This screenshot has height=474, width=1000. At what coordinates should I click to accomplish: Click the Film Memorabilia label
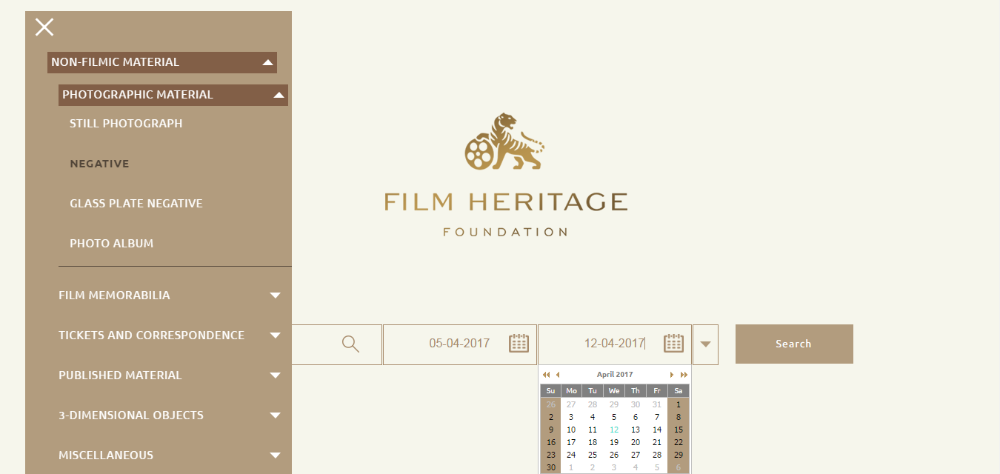(x=114, y=296)
